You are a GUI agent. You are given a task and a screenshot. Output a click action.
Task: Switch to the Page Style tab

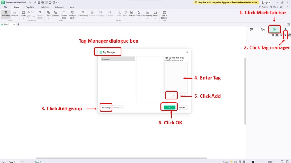click(30, 7)
